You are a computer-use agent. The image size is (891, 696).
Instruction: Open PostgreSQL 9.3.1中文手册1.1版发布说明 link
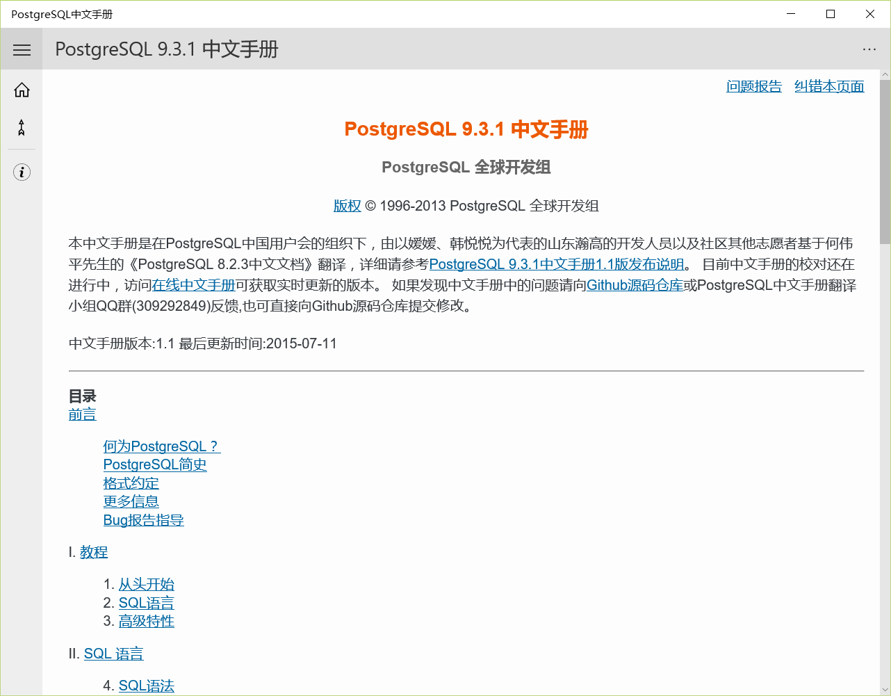tap(557, 264)
